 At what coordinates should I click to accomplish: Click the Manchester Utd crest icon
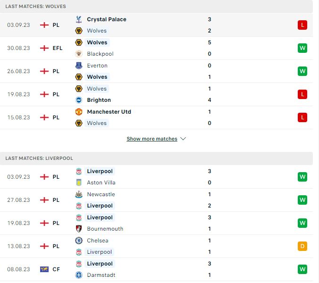(79, 112)
